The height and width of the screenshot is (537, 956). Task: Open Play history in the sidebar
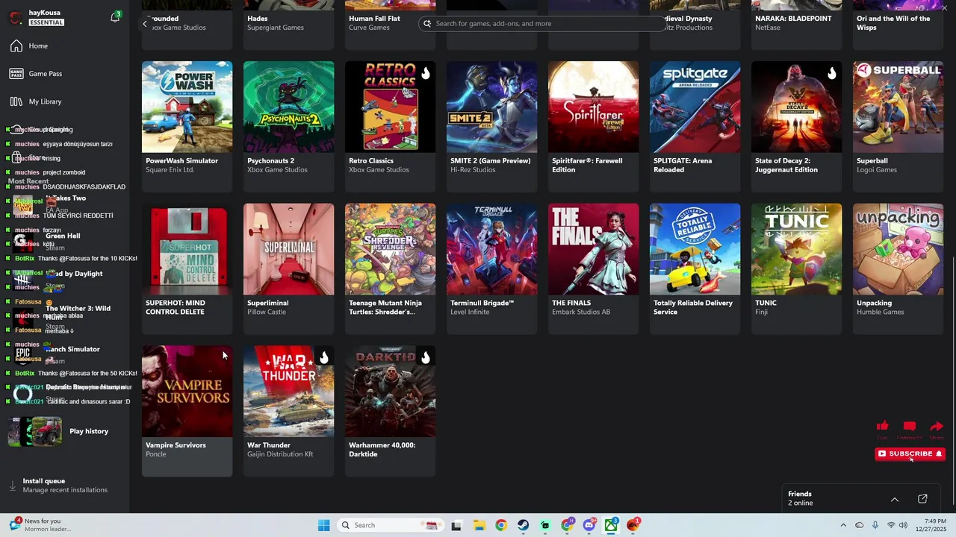click(x=64, y=431)
